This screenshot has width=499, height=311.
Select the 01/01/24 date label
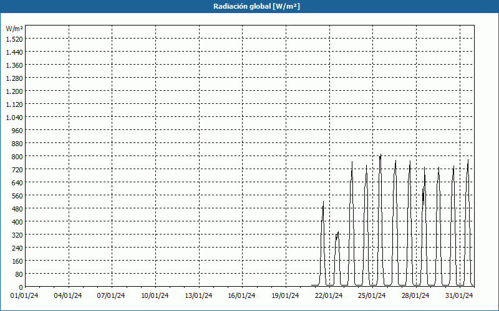pyautogui.click(x=25, y=296)
